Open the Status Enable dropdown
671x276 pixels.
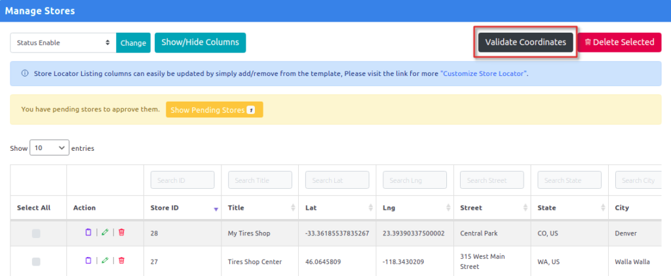point(64,43)
